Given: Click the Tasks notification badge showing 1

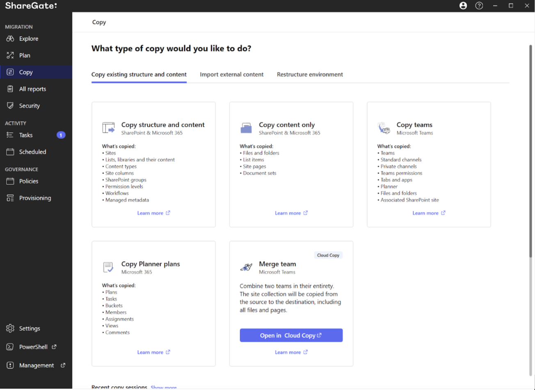Looking at the screenshot, I should (61, 135).
